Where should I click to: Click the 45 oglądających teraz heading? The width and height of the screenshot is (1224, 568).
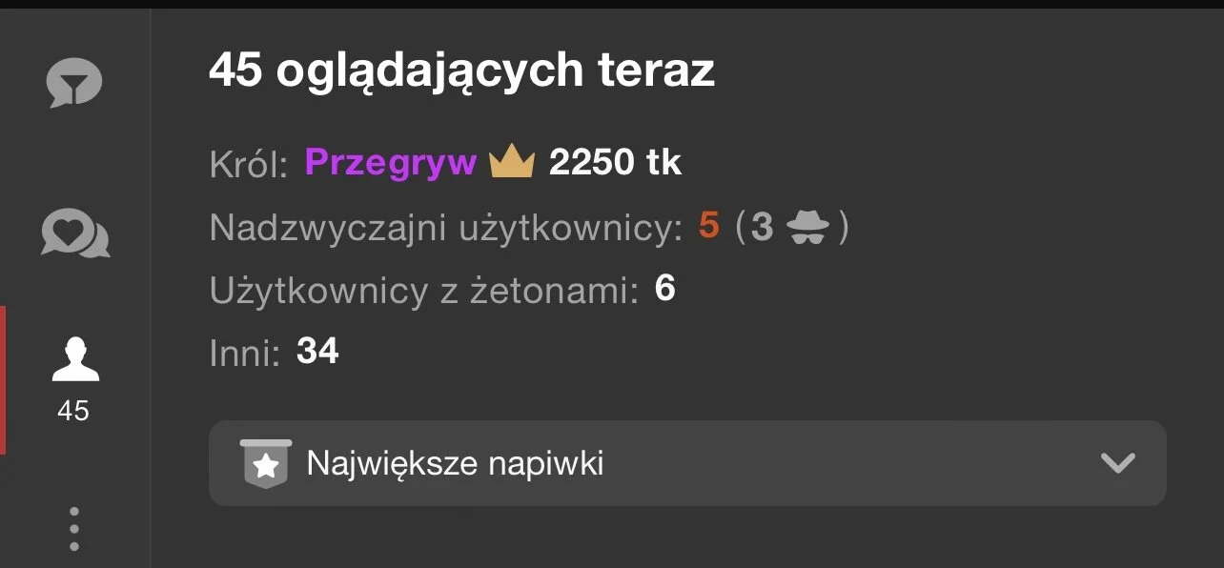tap(461, 72)
